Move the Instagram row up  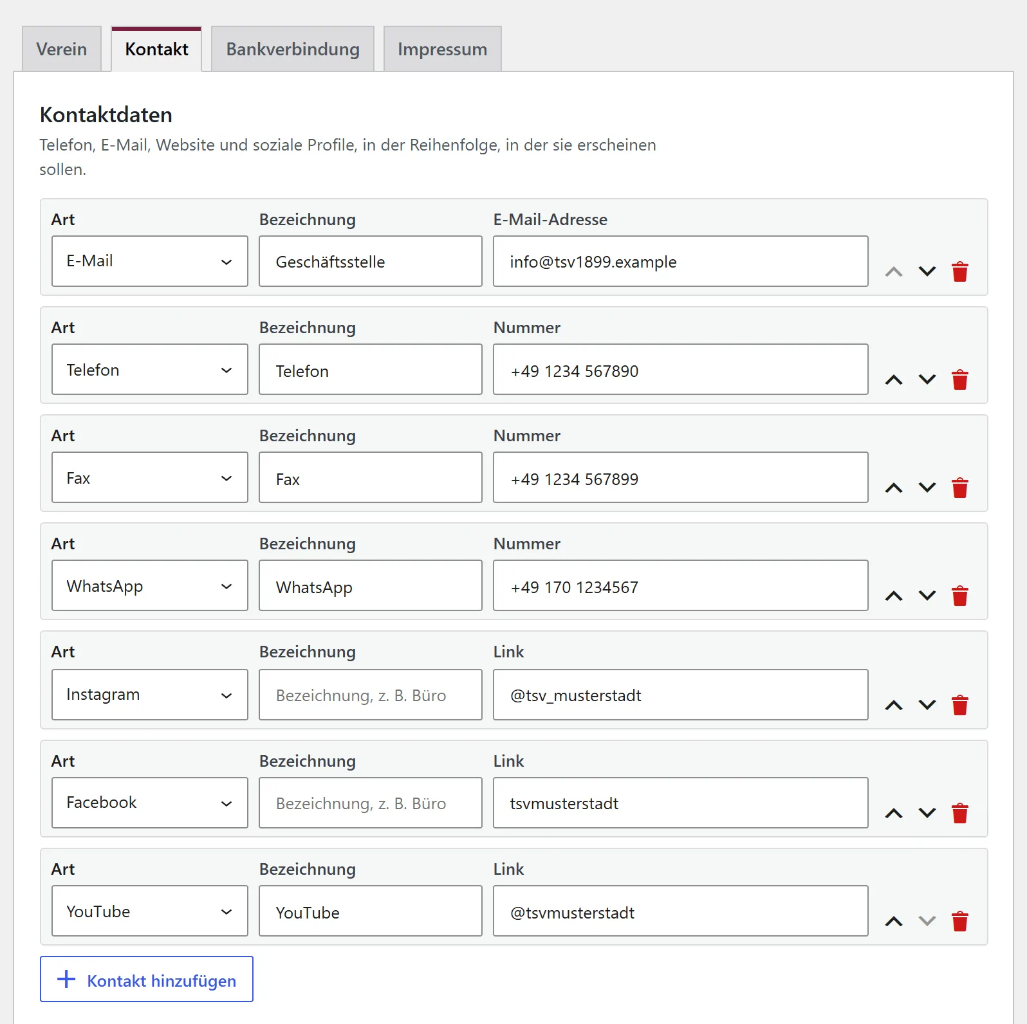pyautogui.click(x=894, y=705)
